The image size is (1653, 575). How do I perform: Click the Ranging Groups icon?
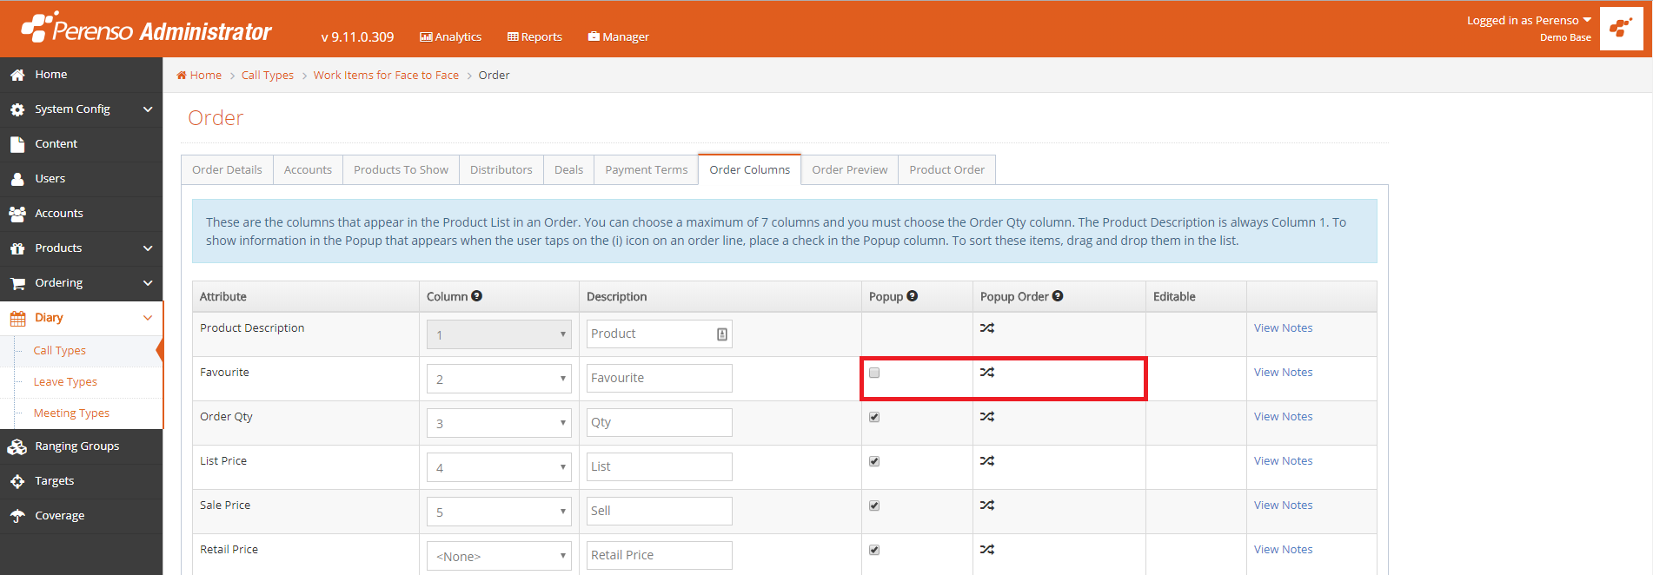click(17, 446)
